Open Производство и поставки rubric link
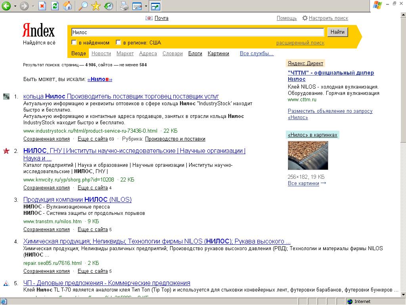This screenshot has width=406, height=305. pyautogui.click(x=175, y=139)
